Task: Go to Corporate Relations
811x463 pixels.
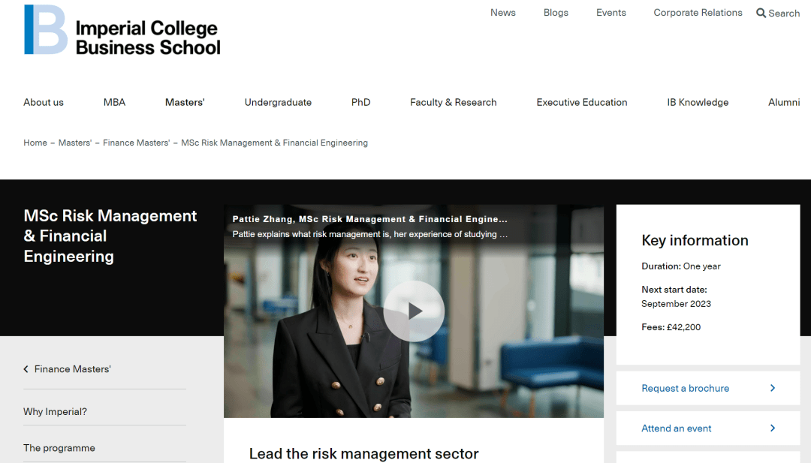Action: click(x=698, y=13)
